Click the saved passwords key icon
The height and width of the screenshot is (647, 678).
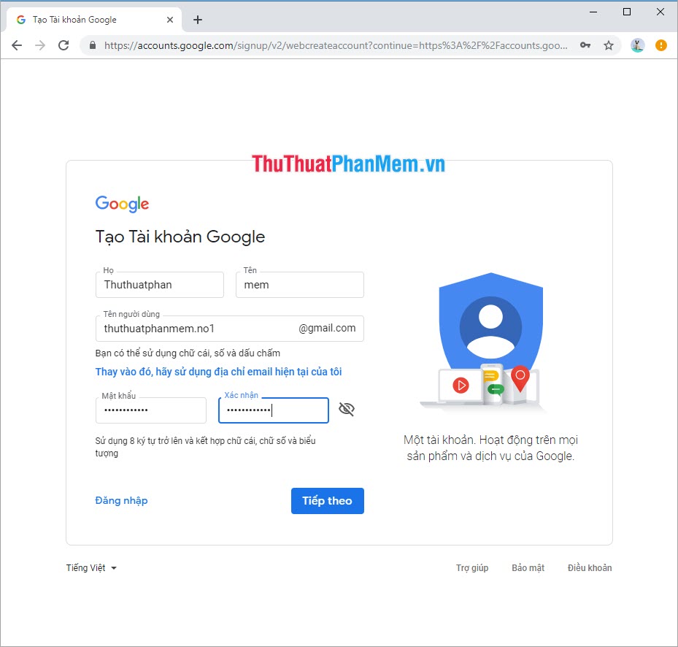coord(585,45)
